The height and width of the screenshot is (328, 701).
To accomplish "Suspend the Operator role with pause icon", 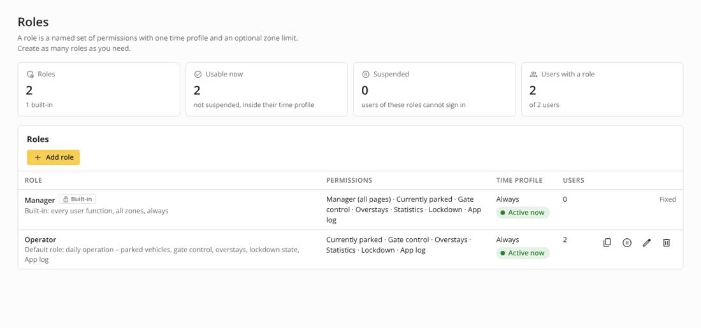I will (x=627, y=243).
